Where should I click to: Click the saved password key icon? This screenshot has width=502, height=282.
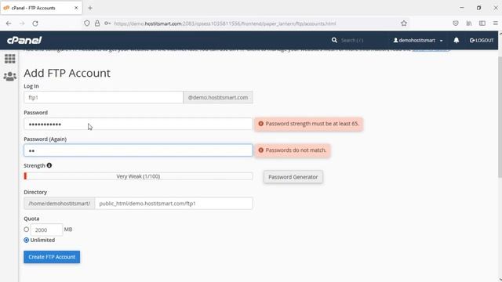(x=107, y=23)
